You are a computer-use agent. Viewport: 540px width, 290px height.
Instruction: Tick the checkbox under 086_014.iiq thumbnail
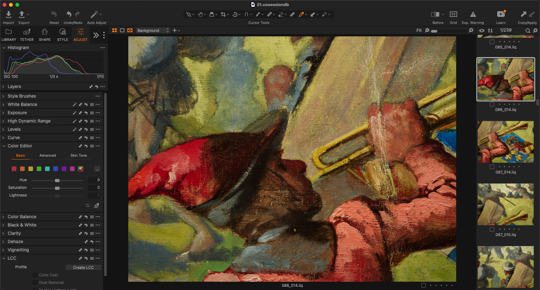point(492,104)
